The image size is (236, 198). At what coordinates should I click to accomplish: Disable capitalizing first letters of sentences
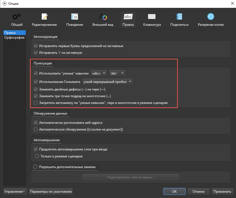(36, 46)
